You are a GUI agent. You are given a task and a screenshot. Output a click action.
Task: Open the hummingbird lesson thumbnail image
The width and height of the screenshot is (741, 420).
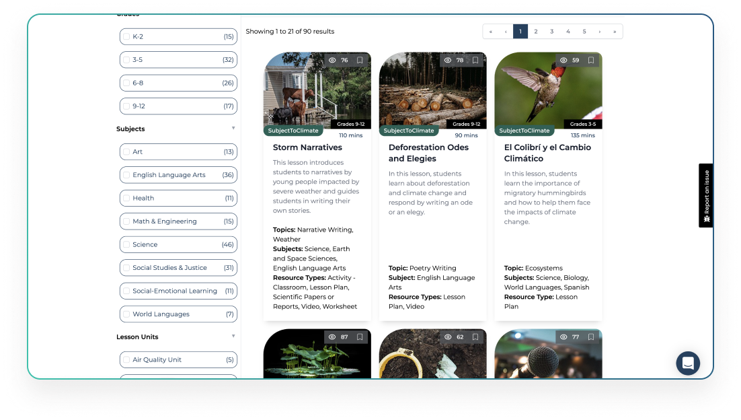pos(548,91)
